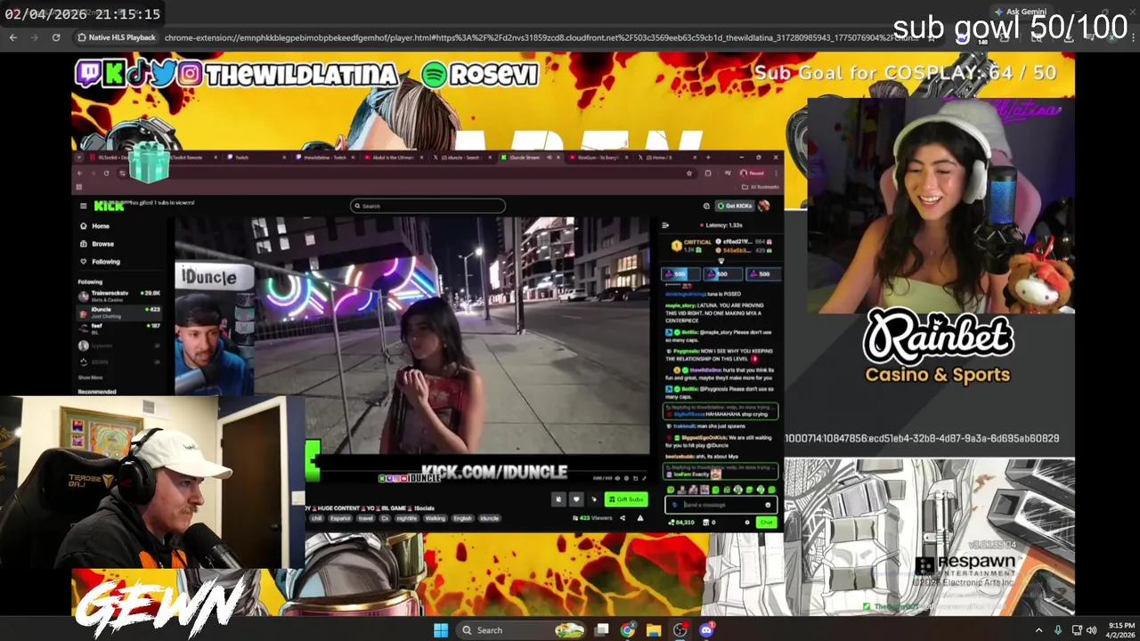This screenshot has width=1140, height=641.
Task: Select the Walking stream tag
Action: [x=435, y=518]
